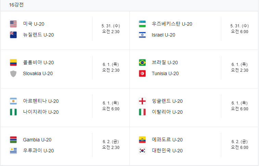Image resolution: width=259 pixels, height=166 pixels.
Task: Click the New Zealand flag icon
Action: pyautogui.click(x=13, y=35)
